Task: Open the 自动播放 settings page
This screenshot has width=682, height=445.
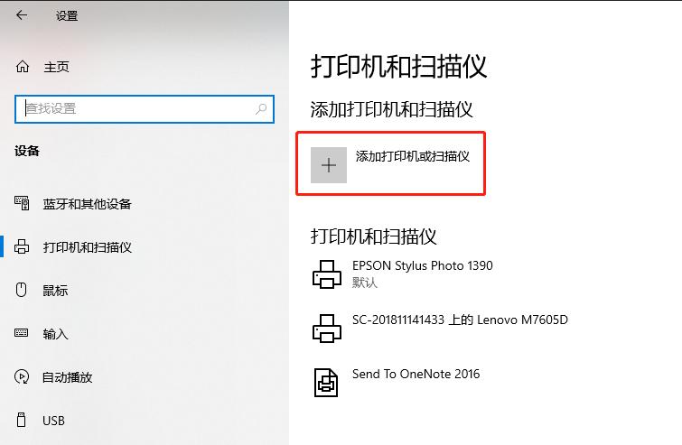Action: (x=68, y=377)
